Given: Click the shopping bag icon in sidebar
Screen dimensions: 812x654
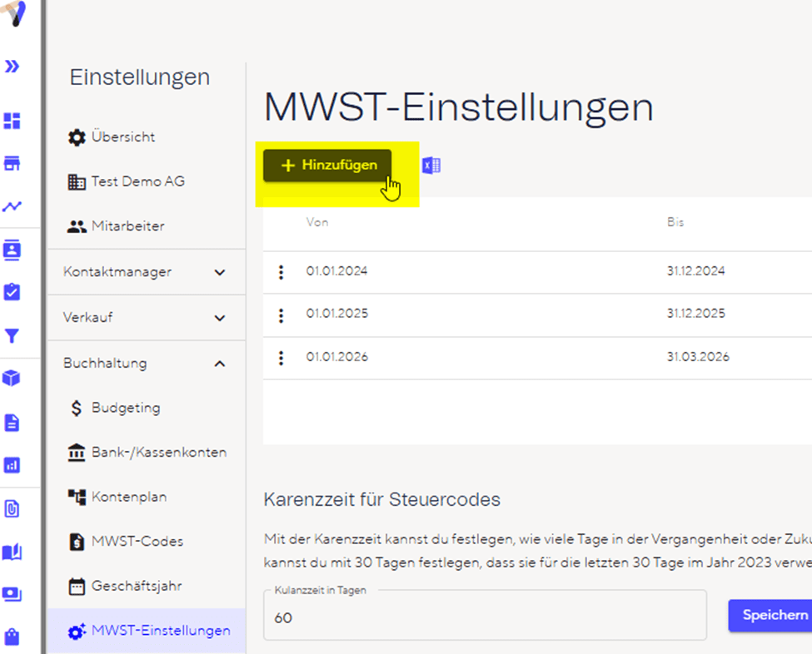Looking at the screenshot, I should point(12,637).
